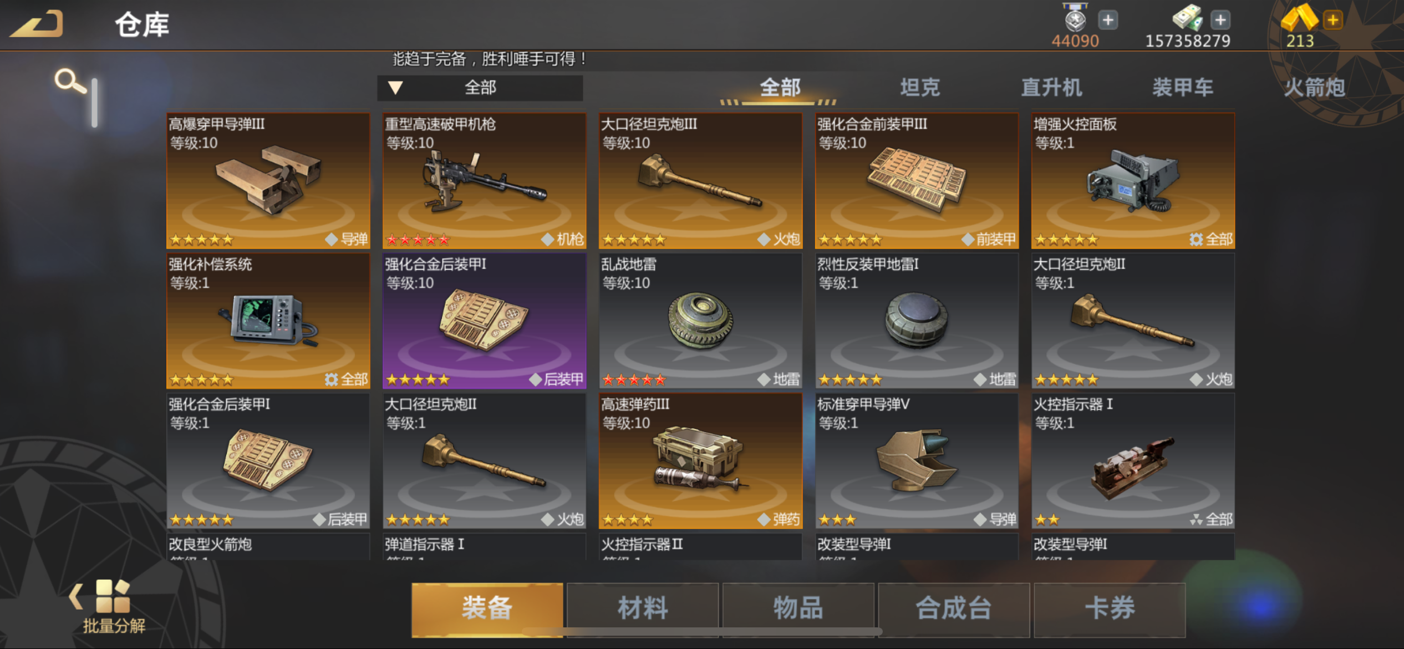1404x649 pixels.
Task: Tap the plus next to 157358279 cash
Action: click(1220, 21)
